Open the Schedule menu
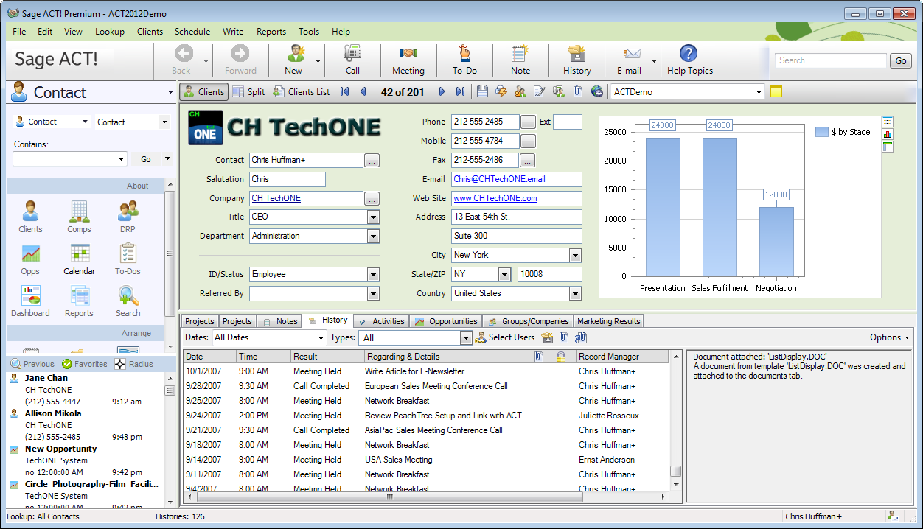Screen dimensions: 923x529 coord(192,32)
